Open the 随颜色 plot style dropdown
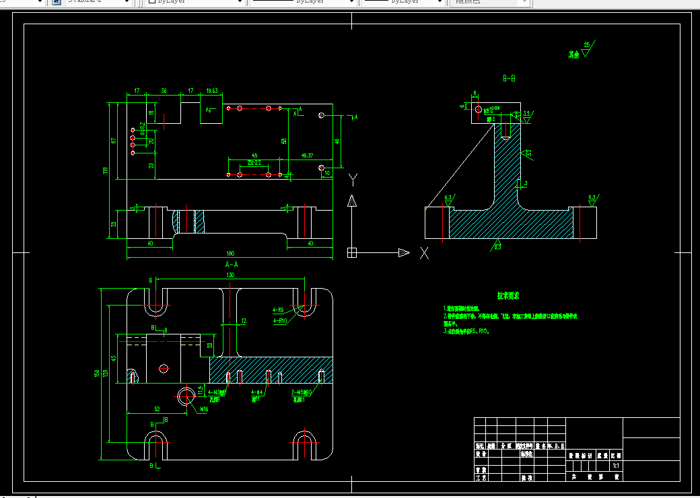The height and width of the screenshot is (498, 700). (524, 2)
